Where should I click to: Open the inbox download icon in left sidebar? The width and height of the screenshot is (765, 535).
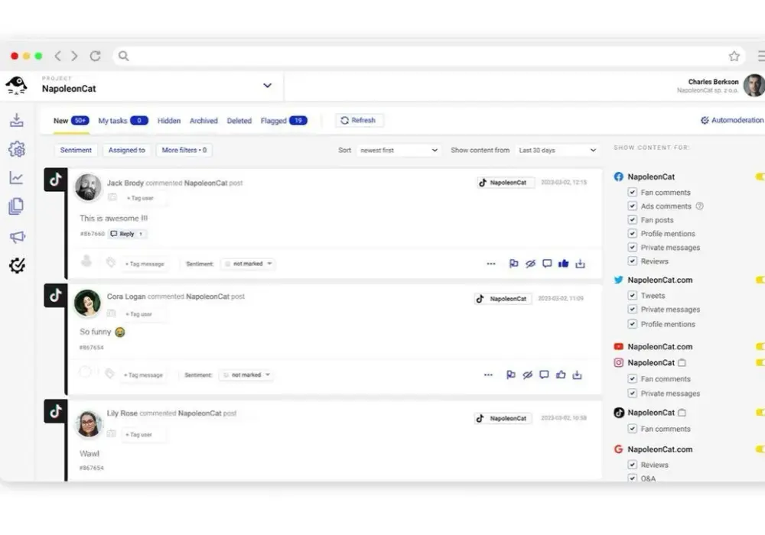[17, 120]
